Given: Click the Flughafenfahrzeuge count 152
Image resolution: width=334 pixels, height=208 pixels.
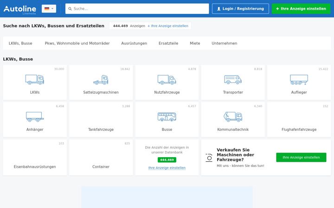Looking at the screenshot, I should click(325, 106).
